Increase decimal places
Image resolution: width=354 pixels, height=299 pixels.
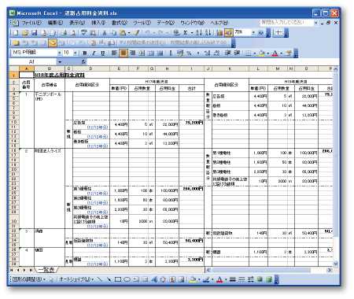[207, 54]
